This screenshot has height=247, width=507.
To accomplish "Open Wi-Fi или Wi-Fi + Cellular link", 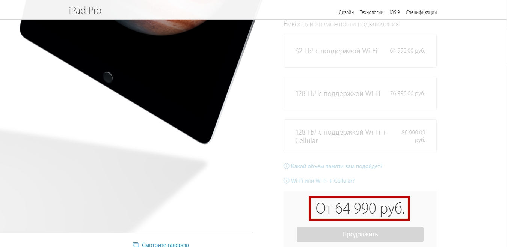I will [323, 181].
